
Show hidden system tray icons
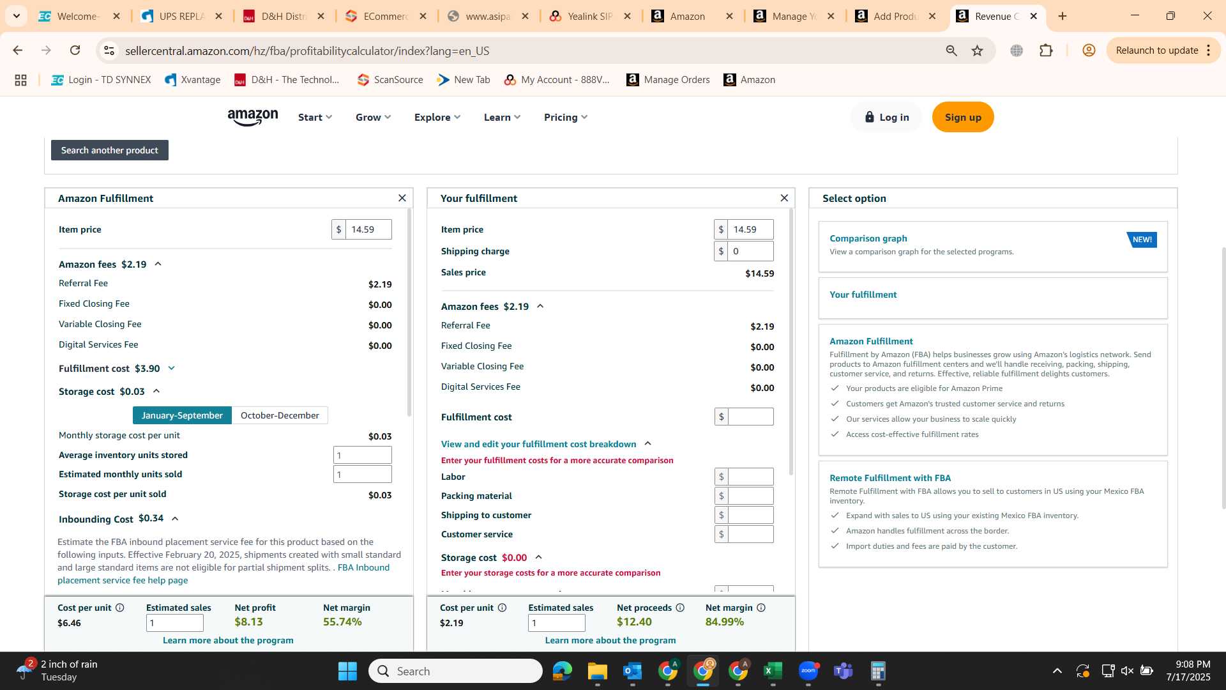pyautogui.click(x=1057, y=671)
